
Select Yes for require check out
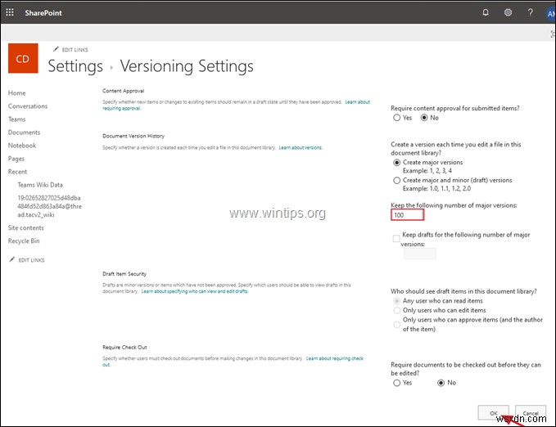[396, 383]
